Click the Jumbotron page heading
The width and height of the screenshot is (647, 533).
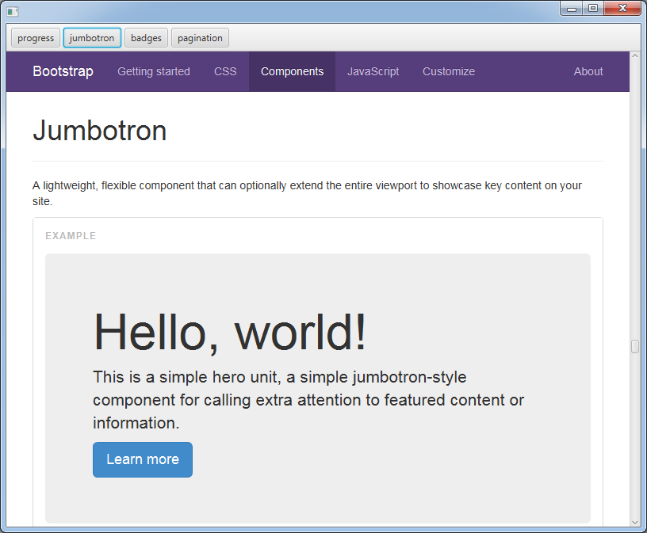tap(99, 130)
